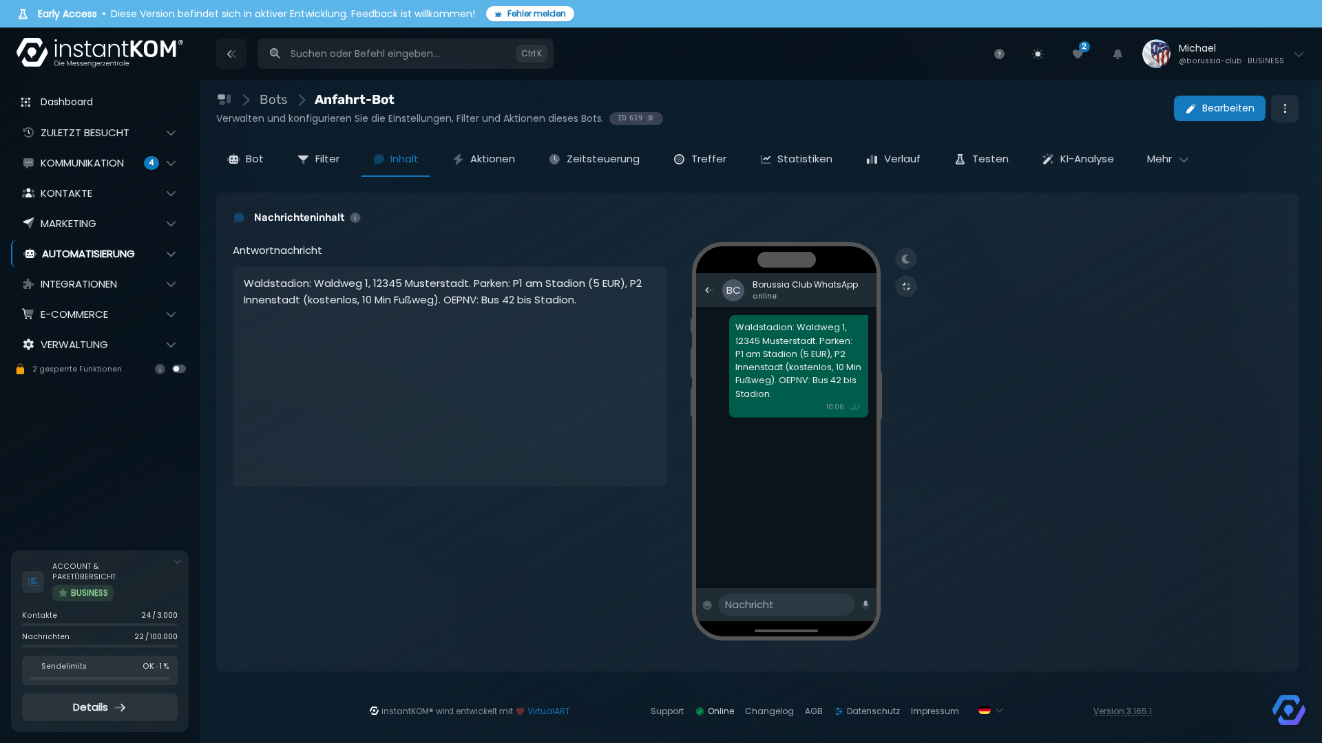The height and width of the screenshot is (743, 1322).
Task: Click the Antwortnachricht text area
Action: [x=450, y=377]
